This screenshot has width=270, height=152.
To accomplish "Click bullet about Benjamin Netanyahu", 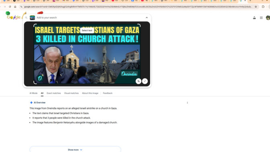I will point(75,123).
